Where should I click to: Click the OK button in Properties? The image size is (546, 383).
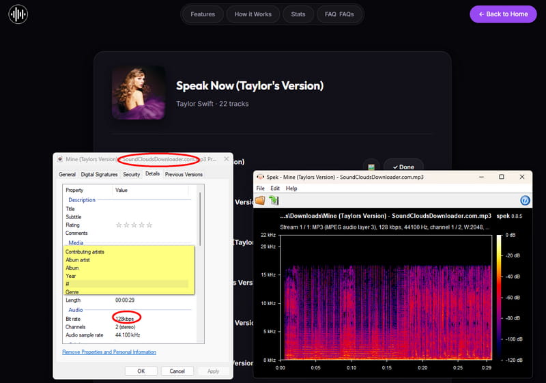(141, 371)
